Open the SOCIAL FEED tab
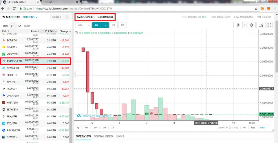The height and width of the screenshot is (143, 278). click(103, 136)
